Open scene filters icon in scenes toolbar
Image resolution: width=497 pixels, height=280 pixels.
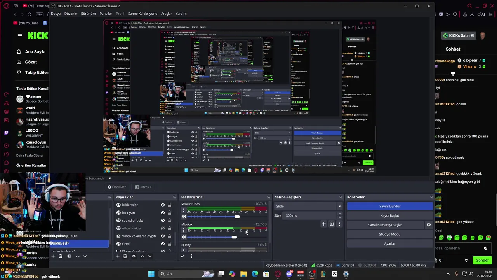click(69, 256)
